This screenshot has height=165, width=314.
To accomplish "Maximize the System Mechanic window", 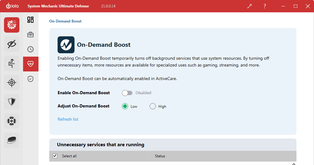I will click(x=296, y=6).
